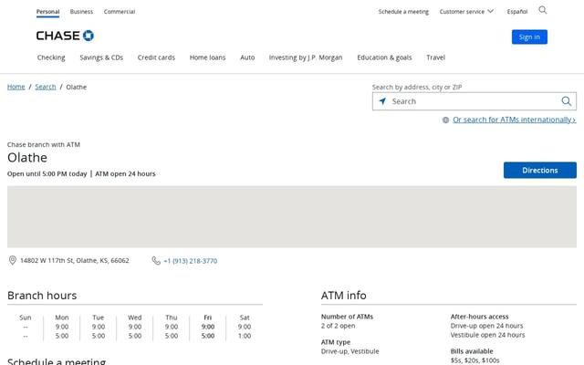The width and height of the screenshot is (584, 365).
Task: Open the Auto menu
Action: pyautogui.click(x=247, y=57)
